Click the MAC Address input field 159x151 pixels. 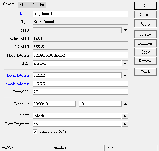click(x=80, y=55)
